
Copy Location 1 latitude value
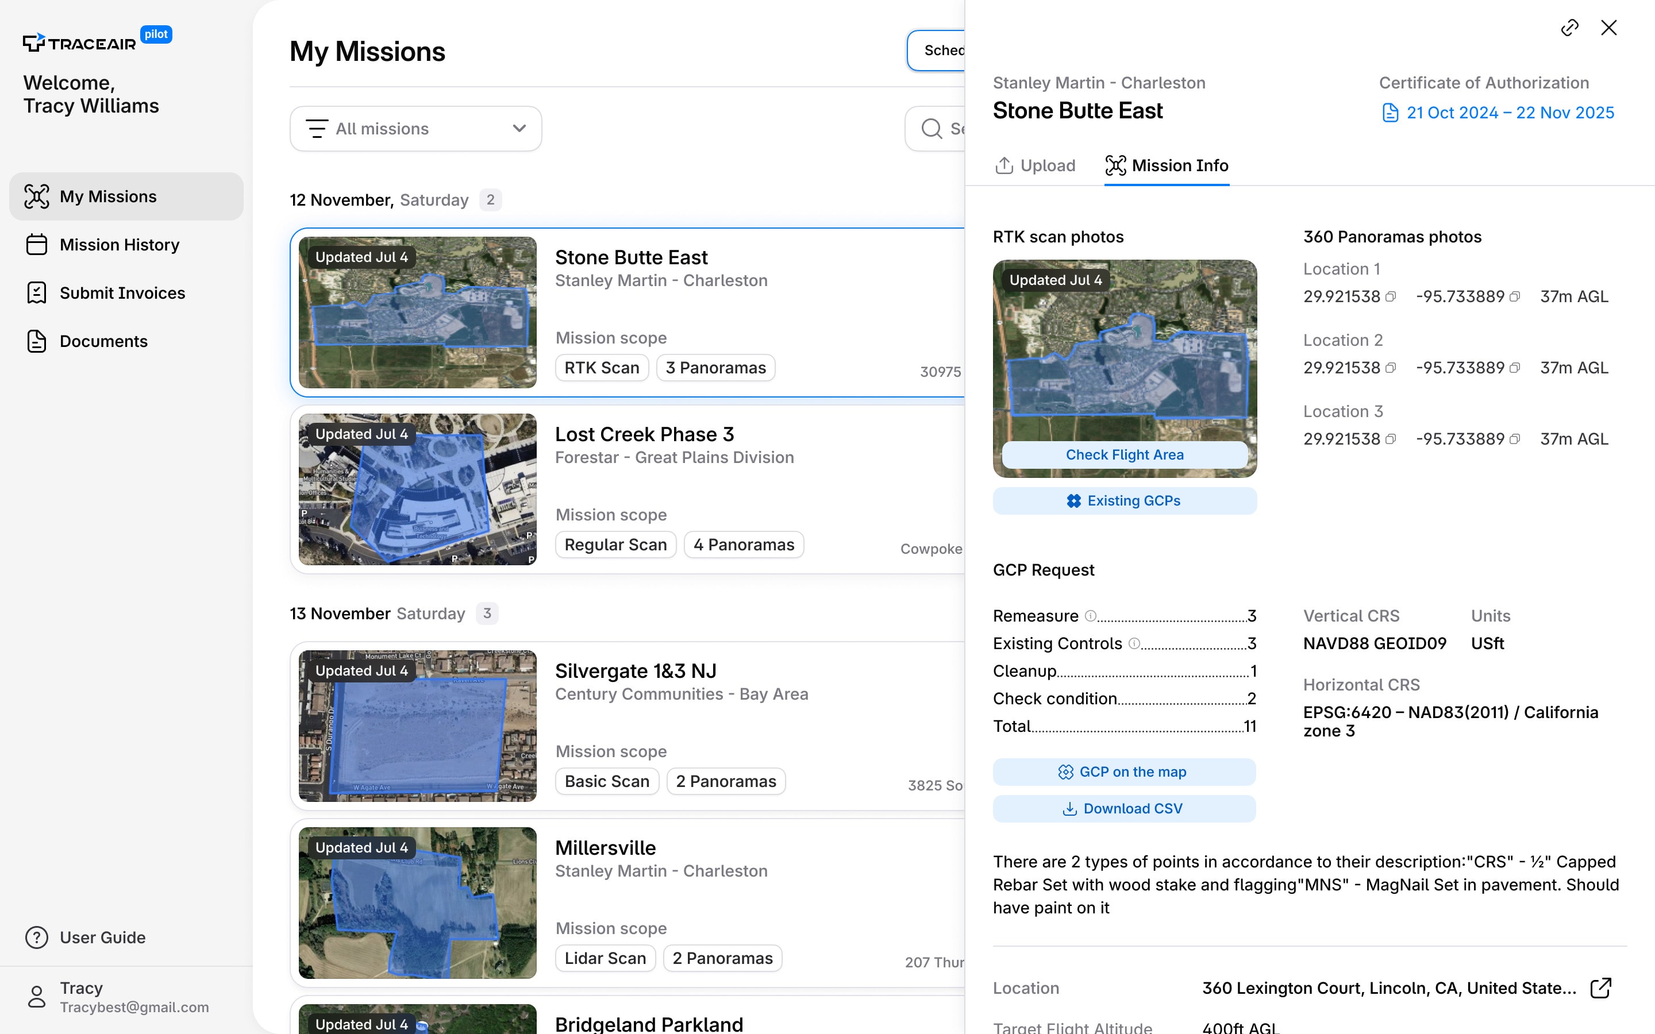pos(1390,297)
